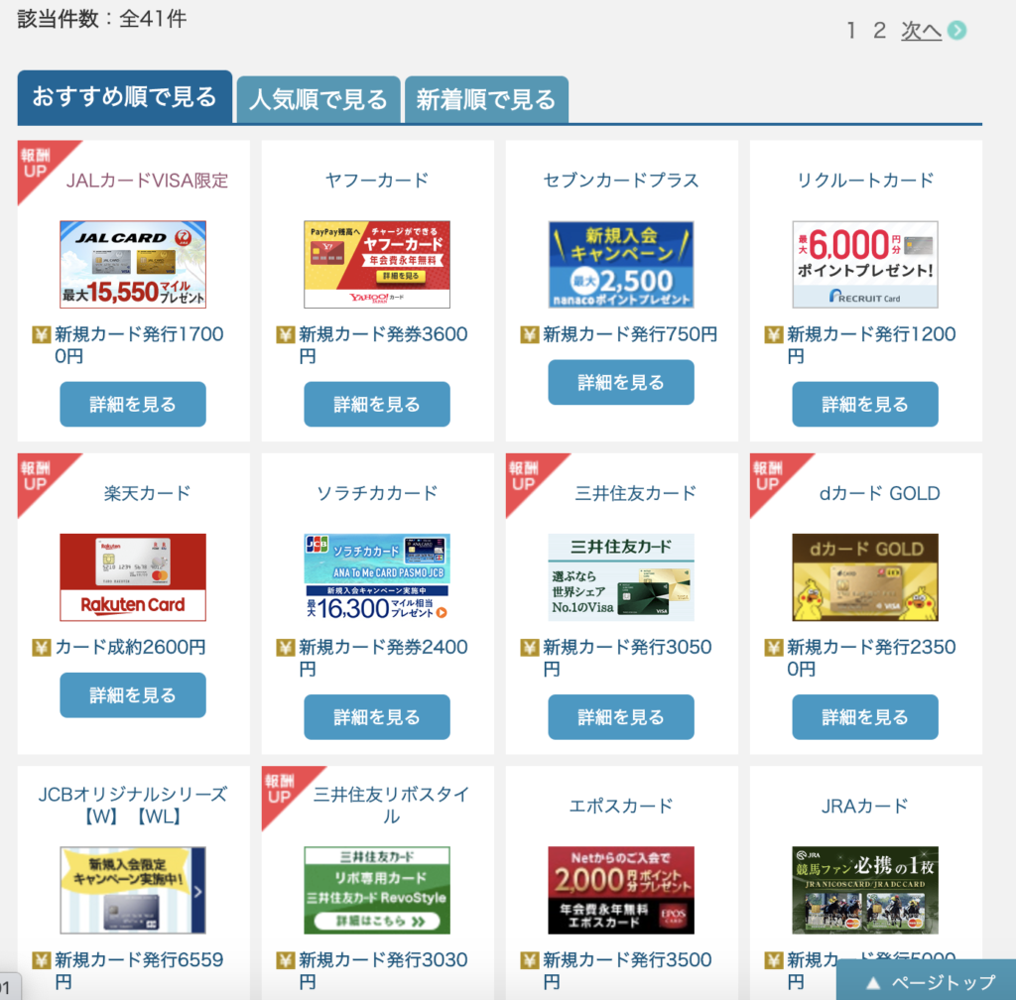Viewport: 1016px width, 1000px height.
Task: Open the dカード GOLD banner image
Action: tap(865, 577)
